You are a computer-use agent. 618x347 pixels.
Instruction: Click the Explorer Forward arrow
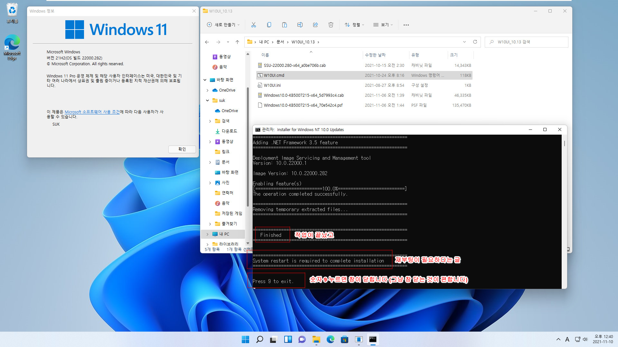tap(218, 42)
